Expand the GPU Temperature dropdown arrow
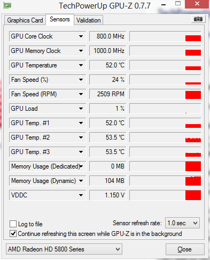The image size is (210, 260). pyautogui.click(x=81, y=65)
